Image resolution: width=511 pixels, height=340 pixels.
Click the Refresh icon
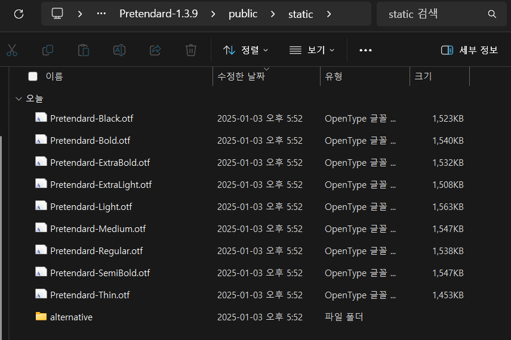click(x=19, y=14)
